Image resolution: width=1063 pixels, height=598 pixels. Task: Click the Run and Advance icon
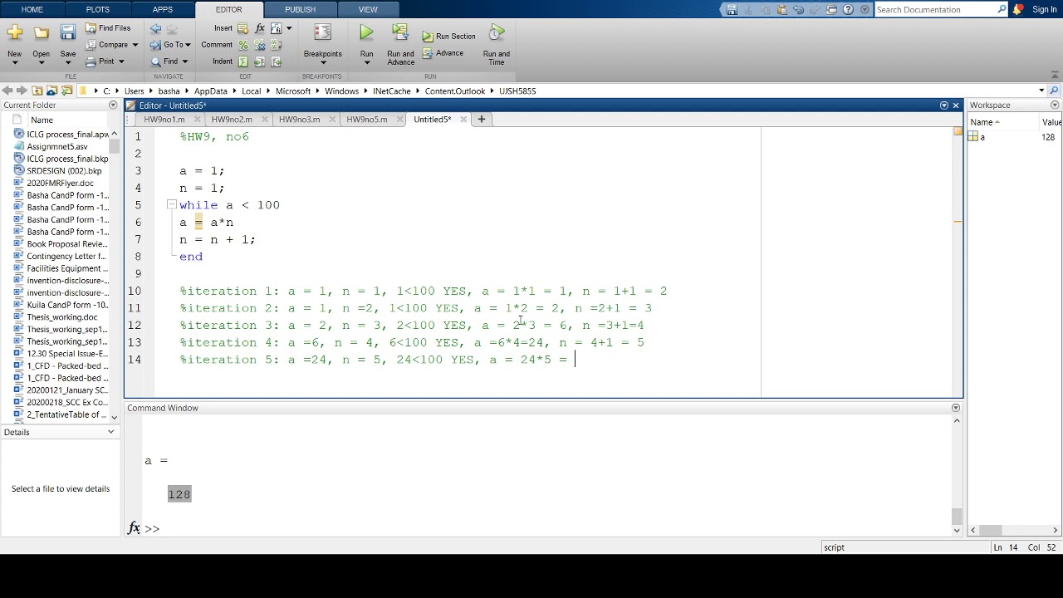click(400, 33)
